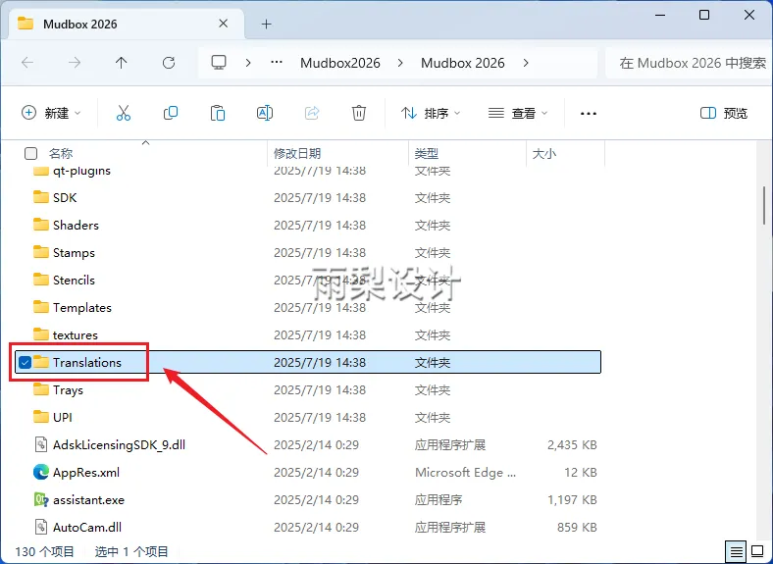Click the Cut scissors icon
The image size is (773, 564).
[124, 113]
